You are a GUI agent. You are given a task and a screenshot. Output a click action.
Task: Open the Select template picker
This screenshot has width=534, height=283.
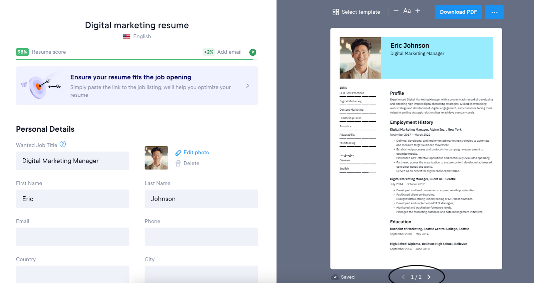point(356,12)
